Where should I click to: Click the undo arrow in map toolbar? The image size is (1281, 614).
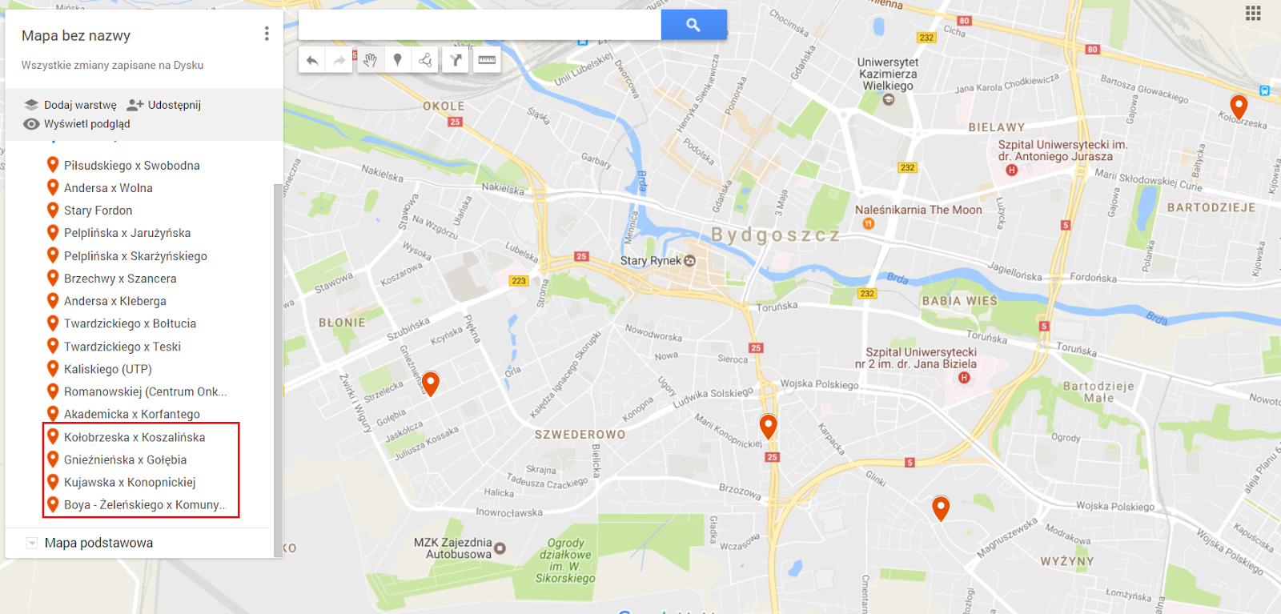(x=312, y=60)
